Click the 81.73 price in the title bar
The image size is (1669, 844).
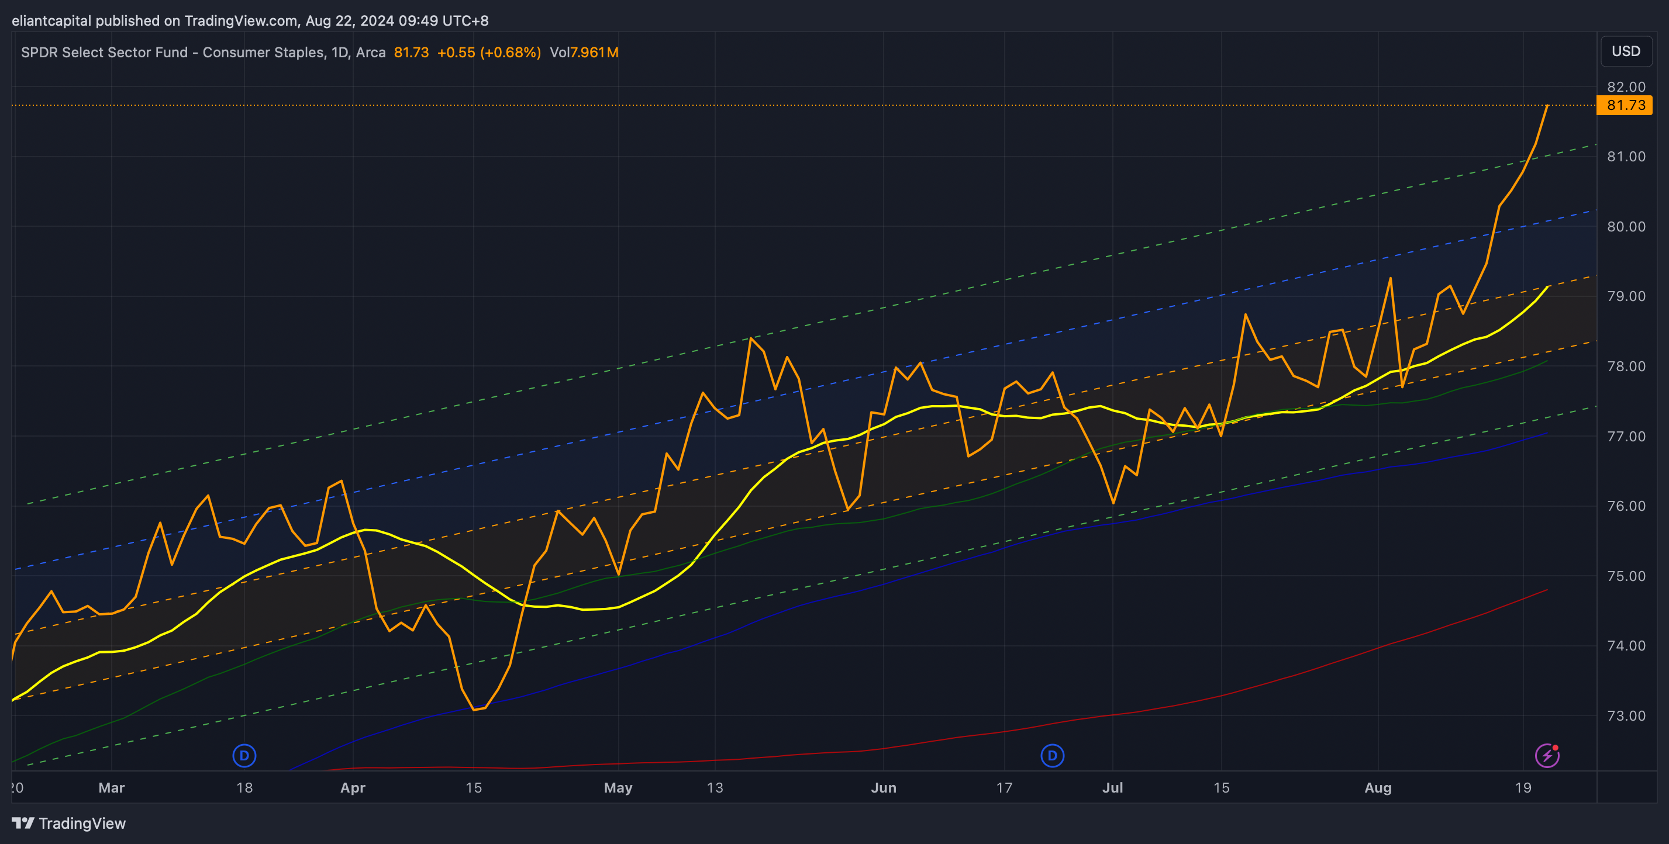(x=412, y=53)
